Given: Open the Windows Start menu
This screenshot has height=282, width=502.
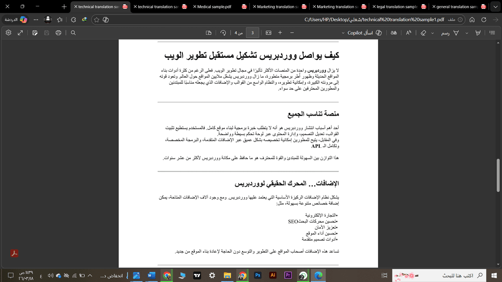Looking at the screenshot, I should point(494,275).
